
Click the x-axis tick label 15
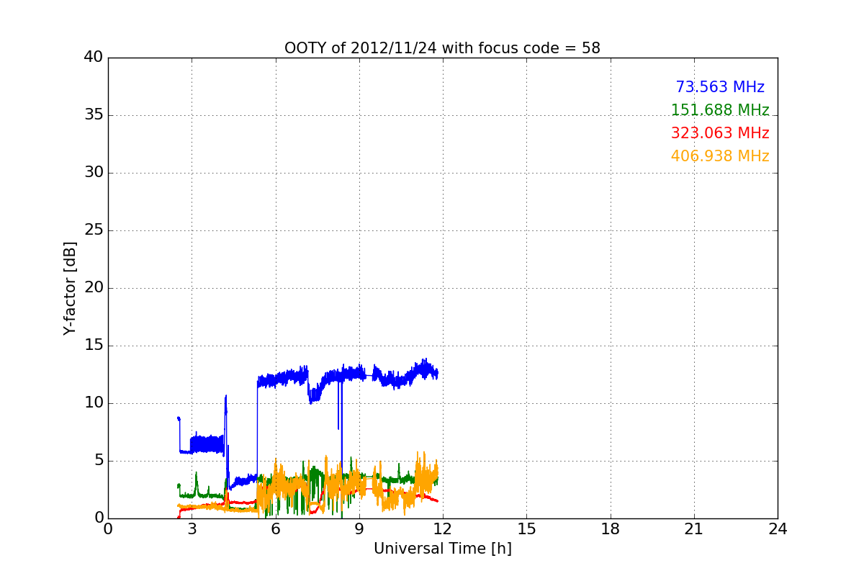(x=526, y=528)
